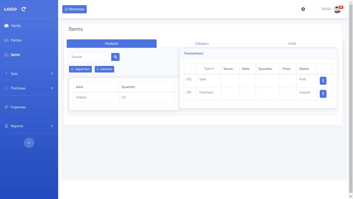The height and width of the screenshot is (199, 353).
Task: Click the Purchase type cell in Transactions
Action: (209, 94)
